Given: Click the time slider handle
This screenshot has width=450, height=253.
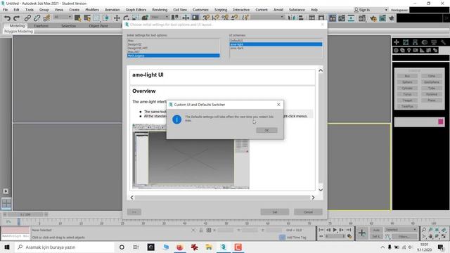Looking at the screenshot, I should point(25,214).
